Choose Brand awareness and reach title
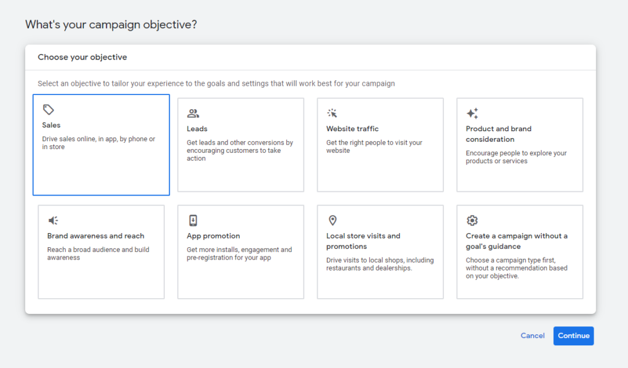This screenshot has height=368, width=628. [96, 236]
